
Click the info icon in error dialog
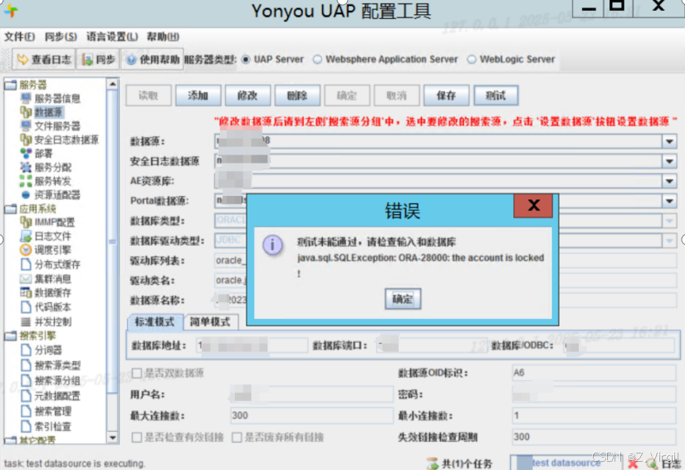pyautogui.click(x=272, y=245)
